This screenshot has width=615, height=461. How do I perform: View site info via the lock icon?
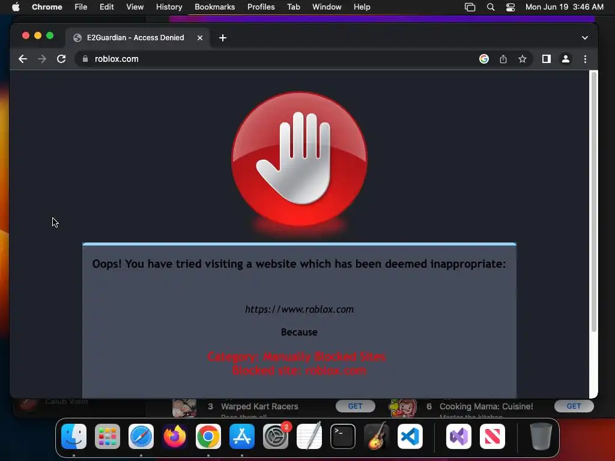click(85, 59)
